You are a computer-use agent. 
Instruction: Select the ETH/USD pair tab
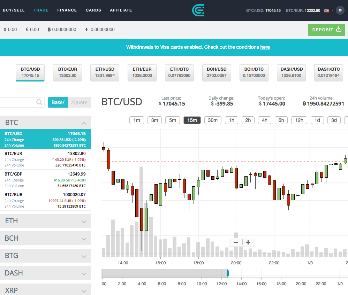pyautogui.click(x=105, y=72)
